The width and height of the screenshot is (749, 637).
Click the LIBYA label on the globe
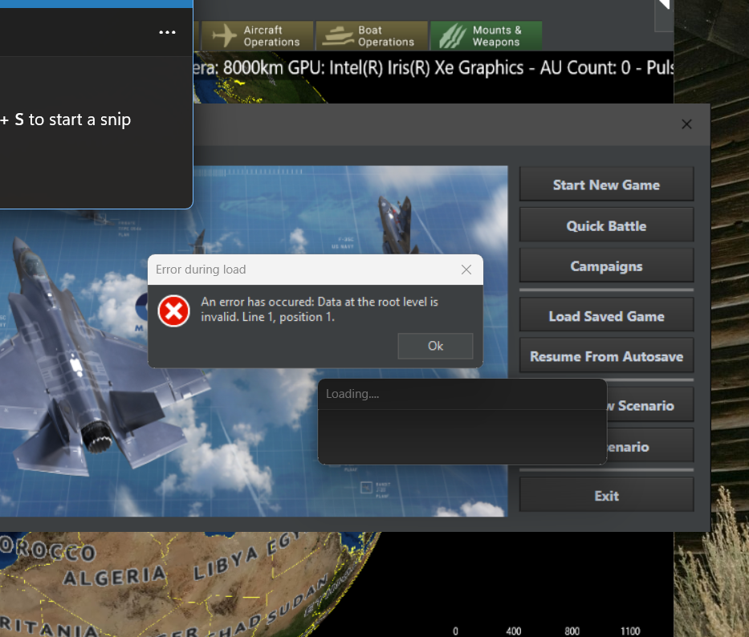click(226, 563)
